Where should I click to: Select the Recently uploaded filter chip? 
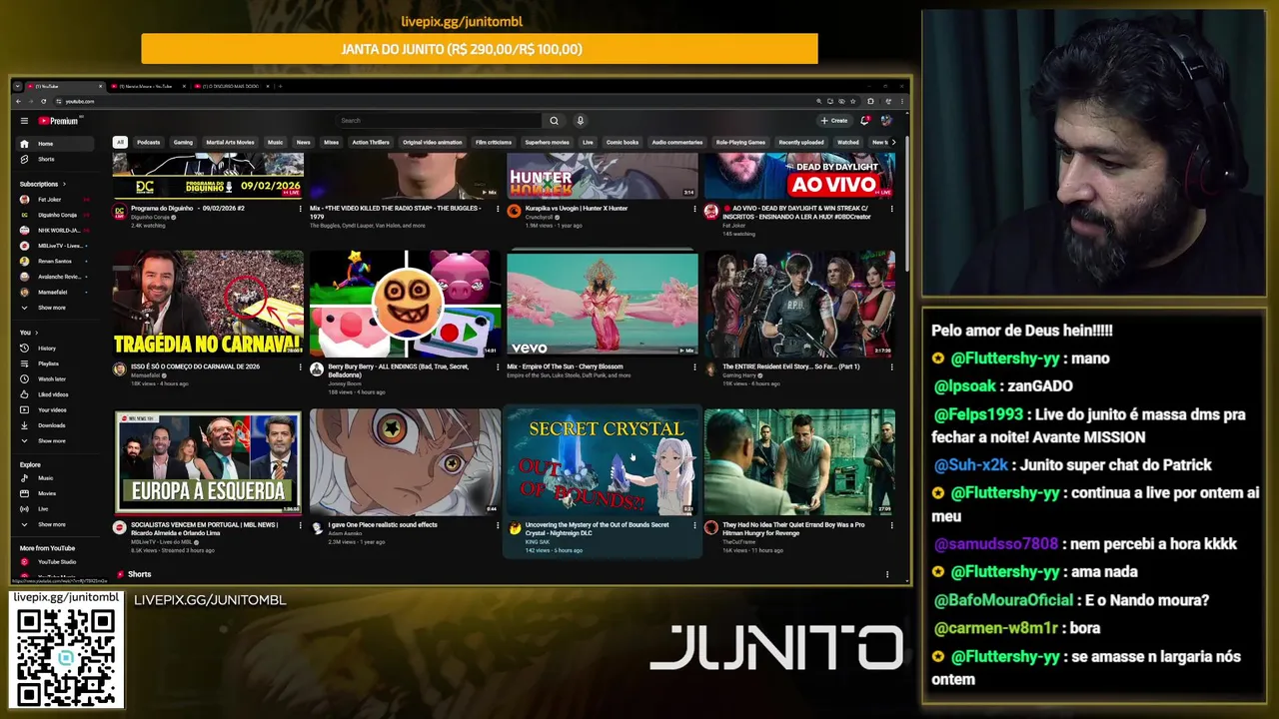pos(801,142)
